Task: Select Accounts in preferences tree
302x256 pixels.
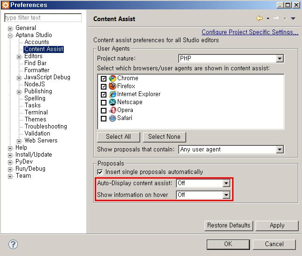Action: pos(37,42)
